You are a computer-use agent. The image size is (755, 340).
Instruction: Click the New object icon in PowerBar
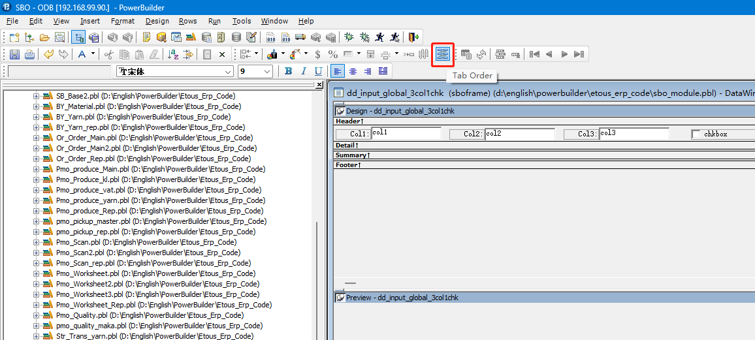pyautogui.click(x=14, y=37)
